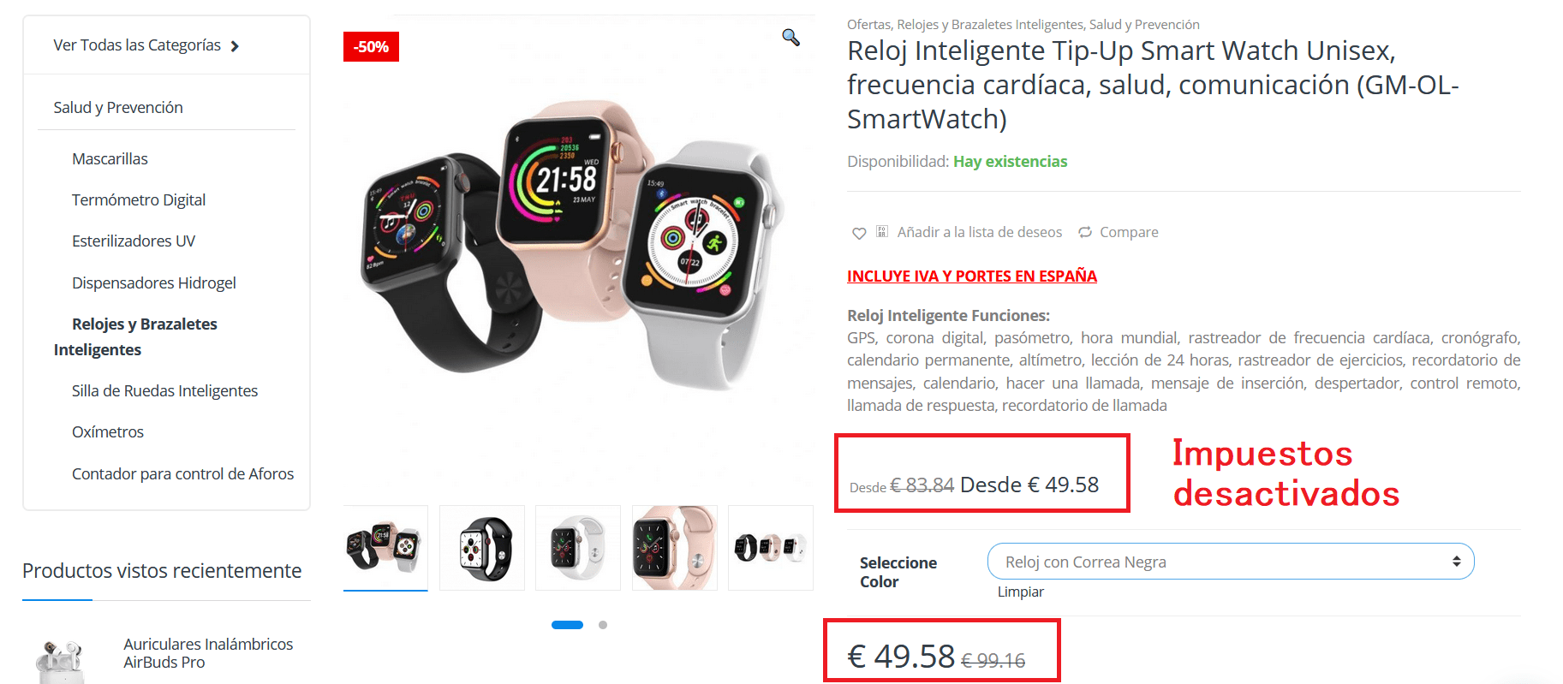This screenshot has height=684, width=1563.
Task: Select the black watch thumbnail
Action: coord(482,548)
